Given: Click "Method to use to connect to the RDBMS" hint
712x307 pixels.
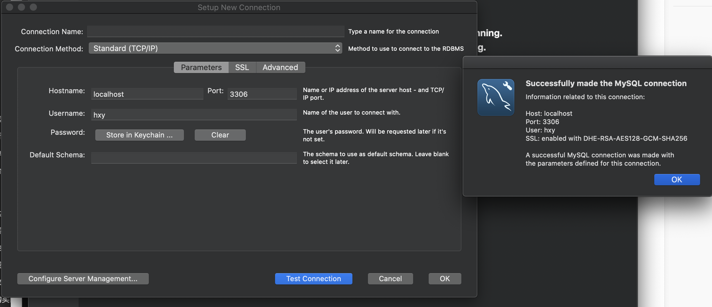Looking at the screenshot, I should [406, 49].
